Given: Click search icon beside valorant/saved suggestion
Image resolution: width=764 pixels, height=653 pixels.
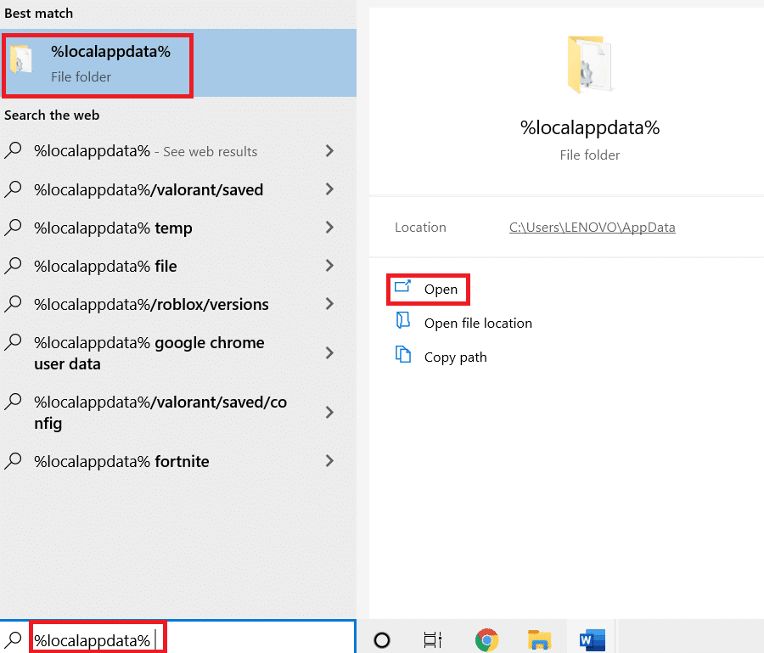Looking at the screenshot, I should 13,189.
